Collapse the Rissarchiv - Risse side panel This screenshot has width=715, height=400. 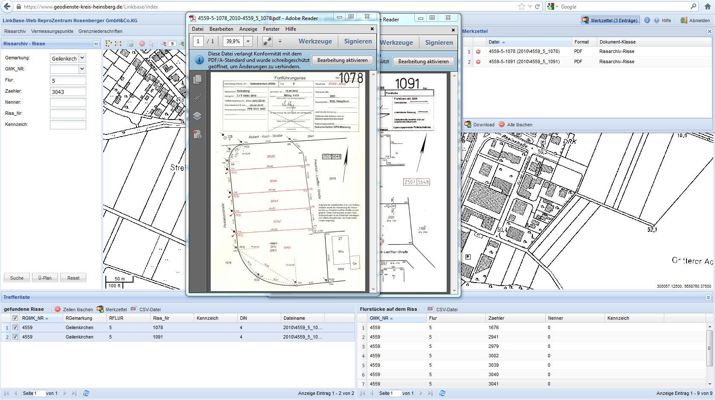(96, 44)
